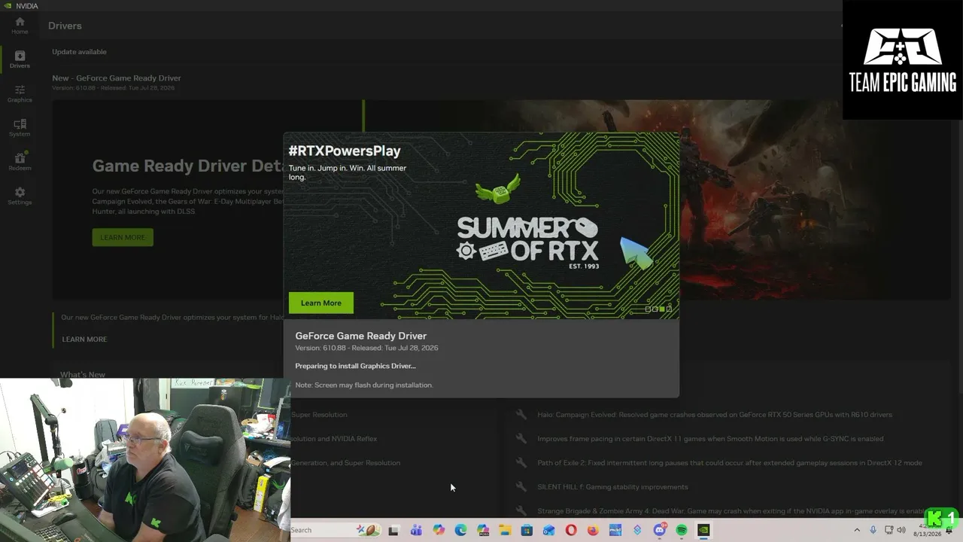This screenshot has width=963, height=542.
Task: Click the 'Update available' status text
Action: point(79,52)
